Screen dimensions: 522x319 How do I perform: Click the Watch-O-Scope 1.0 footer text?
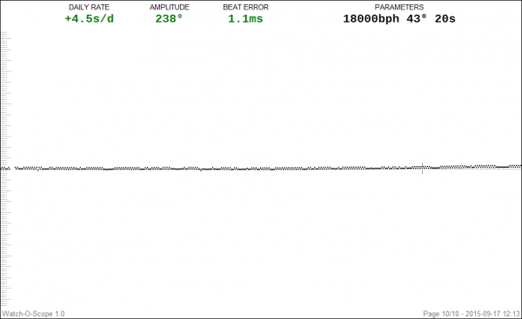[x=33, y=314]
